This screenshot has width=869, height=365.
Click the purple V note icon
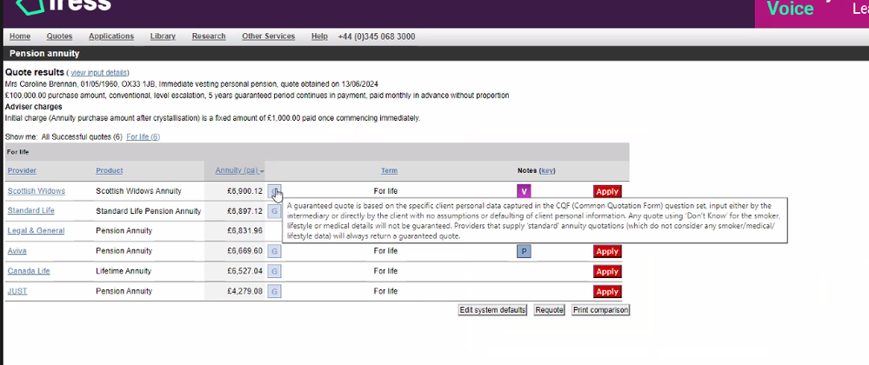(x=524, y=192)
